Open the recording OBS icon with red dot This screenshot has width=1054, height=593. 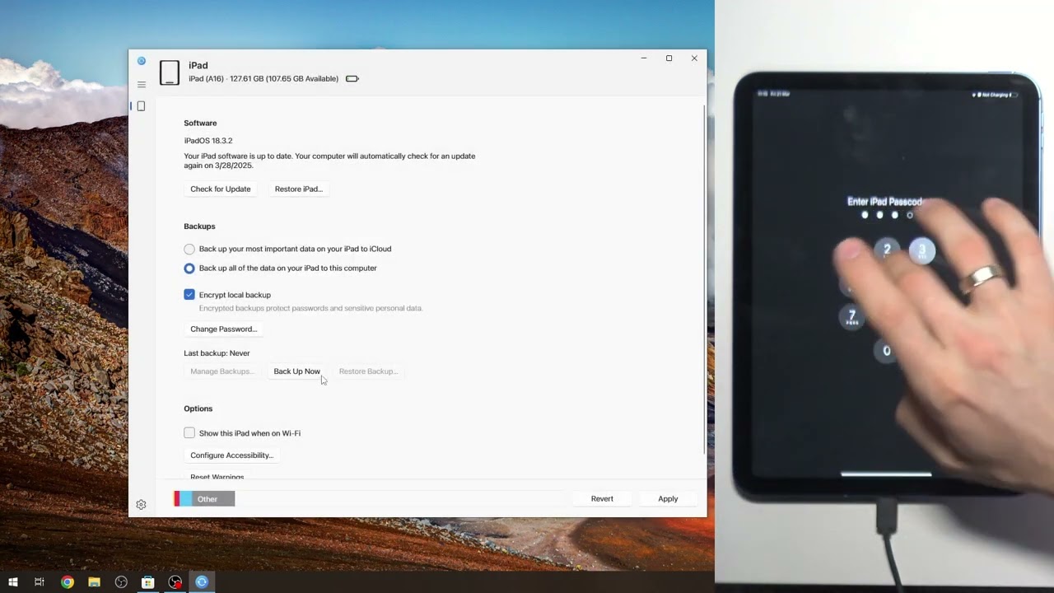coord(175,582)
